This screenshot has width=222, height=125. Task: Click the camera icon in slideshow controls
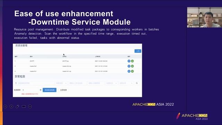(x=24, y=106)
